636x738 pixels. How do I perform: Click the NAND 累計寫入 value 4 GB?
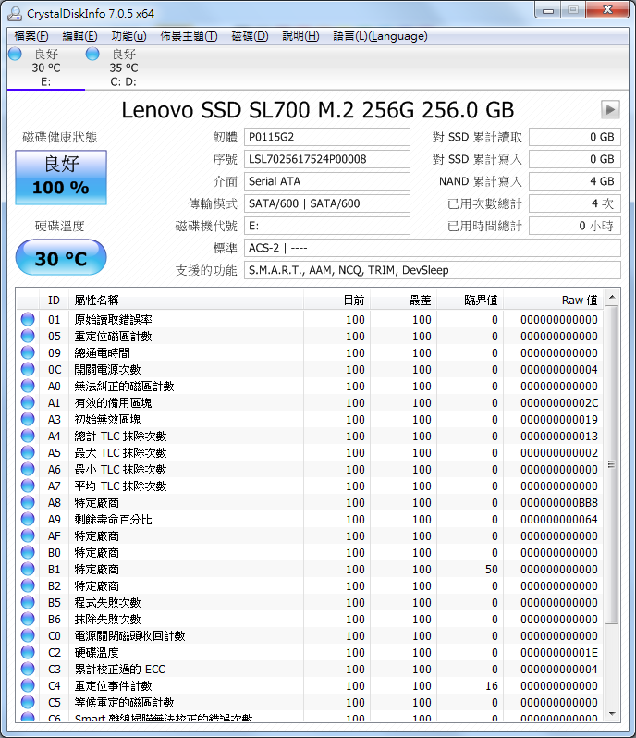click(x=575, y=181)
